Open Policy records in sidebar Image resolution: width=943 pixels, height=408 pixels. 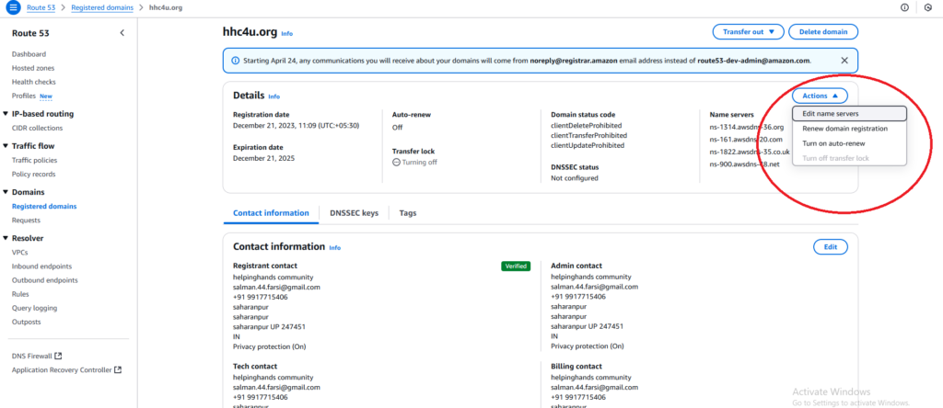click(34, 174)
